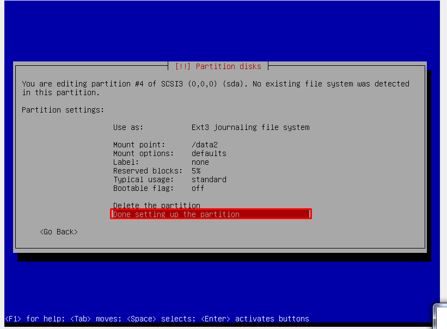Toggle the bootable flag 'off' value
447x329 pixels.
click(198, 188)
